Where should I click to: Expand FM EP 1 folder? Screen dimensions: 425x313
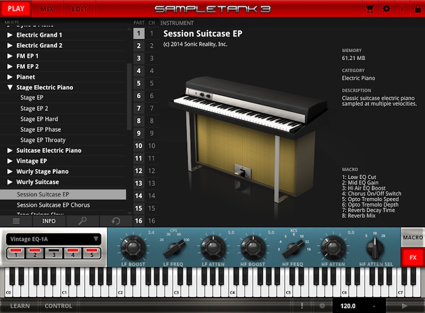(10, 56)
